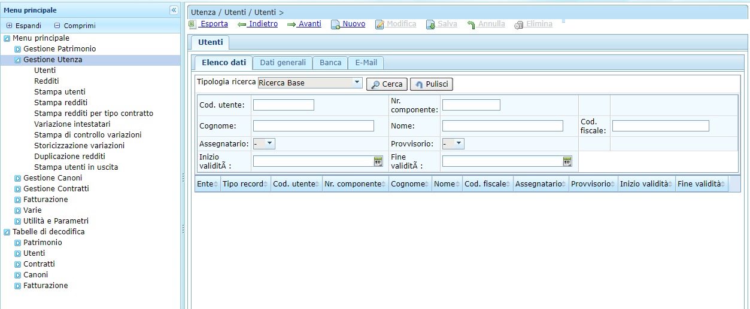
Task: Click the Esporta link
Action: coord(214,24)
